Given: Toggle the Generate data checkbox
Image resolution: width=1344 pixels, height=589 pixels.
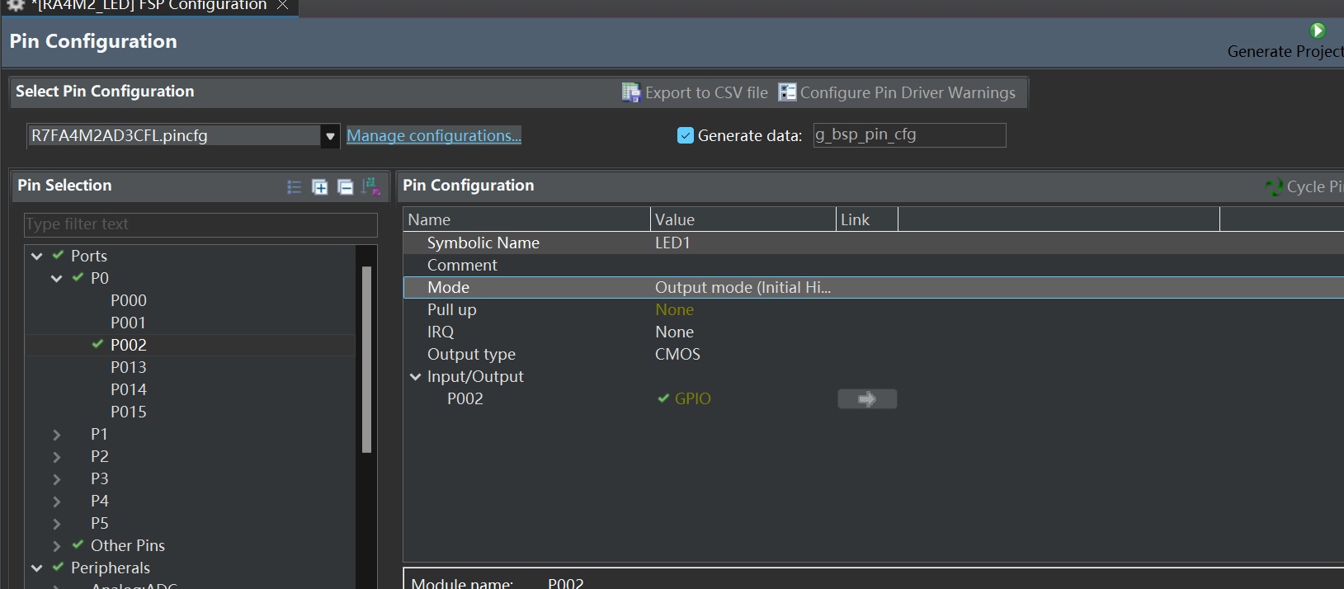Looking at the screenshot, I should [686, 135].
